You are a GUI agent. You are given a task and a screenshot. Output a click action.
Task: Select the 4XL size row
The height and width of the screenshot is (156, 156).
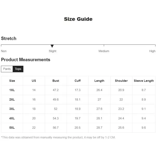[x=78, y=118]
